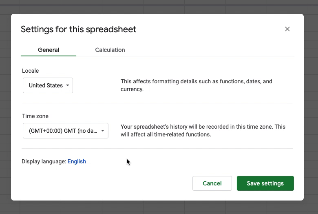This screenshot has width=318, height=214.
Task: Click dimmed spreadsheet grid above the dialog
Action: tap(159, 7)
